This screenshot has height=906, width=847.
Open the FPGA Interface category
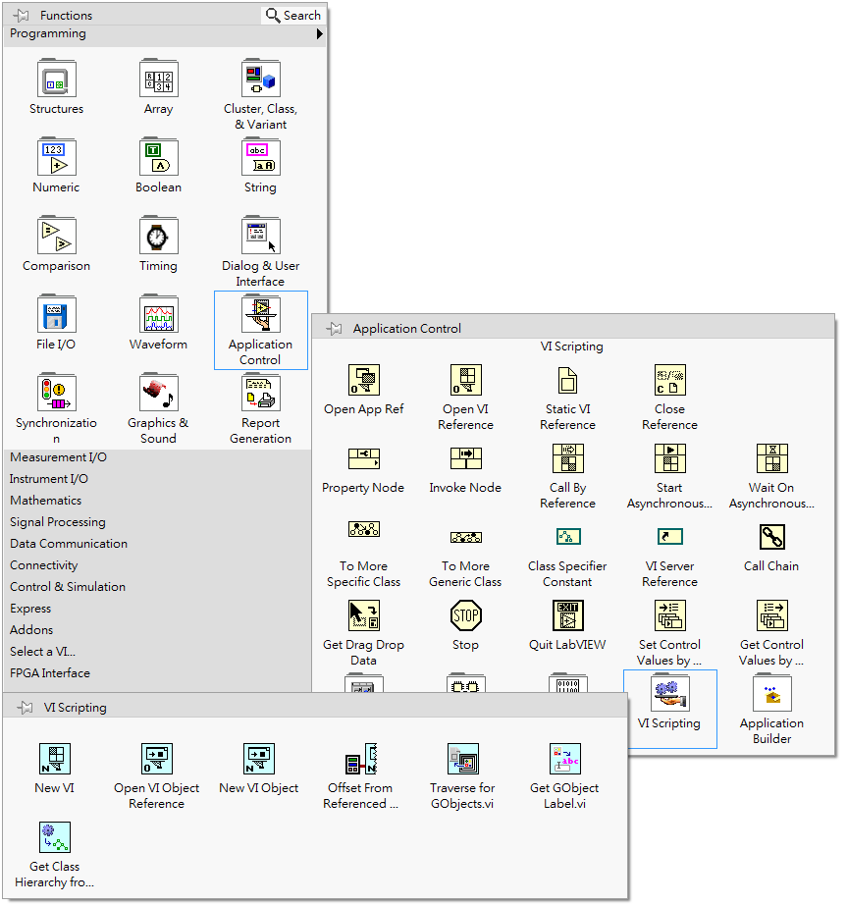click(x=50, y=673)
